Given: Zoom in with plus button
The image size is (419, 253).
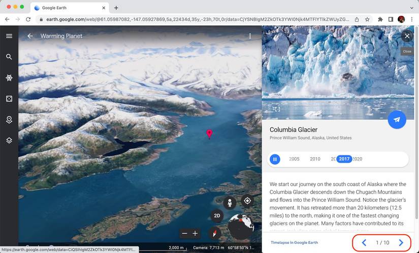Looking at the screenshot, I should click(x=196, y=234).
